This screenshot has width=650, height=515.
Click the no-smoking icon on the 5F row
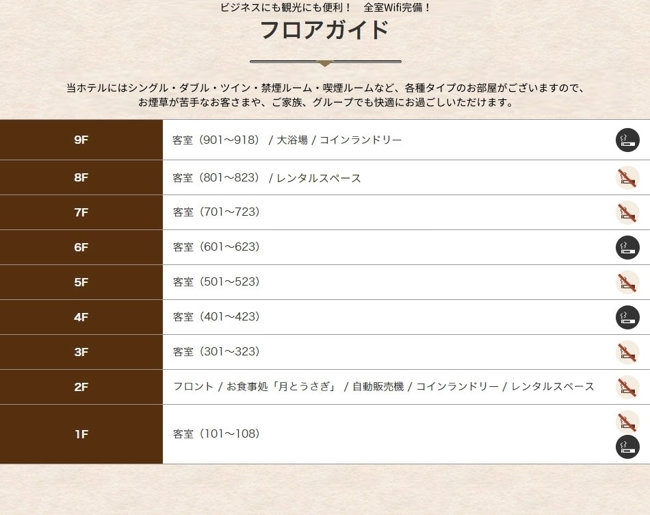(x=627, y=282)
